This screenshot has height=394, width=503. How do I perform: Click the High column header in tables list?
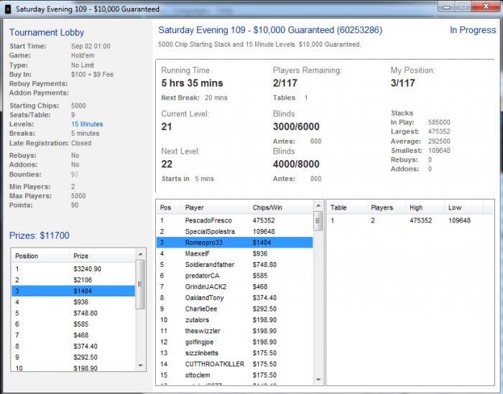[424, 207]
